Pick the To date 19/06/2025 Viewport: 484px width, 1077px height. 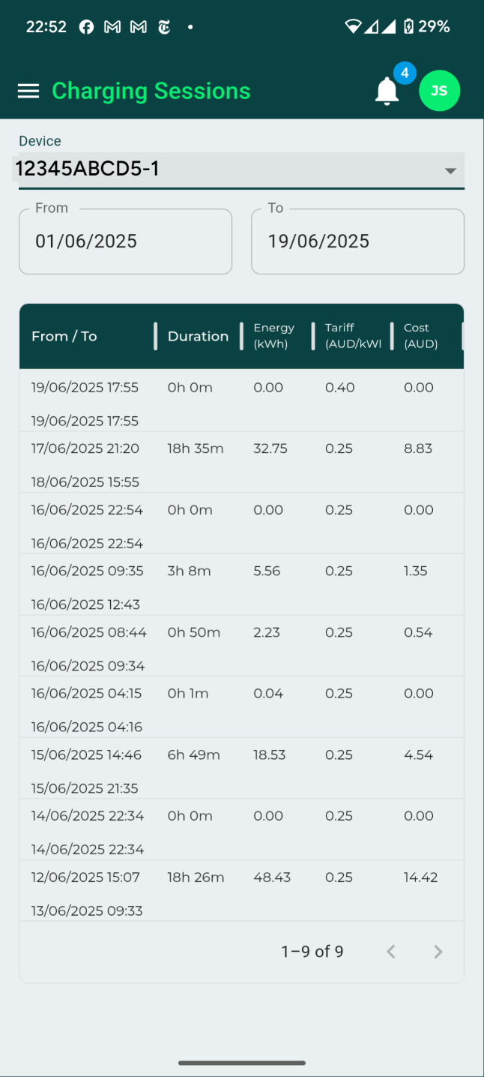click(357, 241)
